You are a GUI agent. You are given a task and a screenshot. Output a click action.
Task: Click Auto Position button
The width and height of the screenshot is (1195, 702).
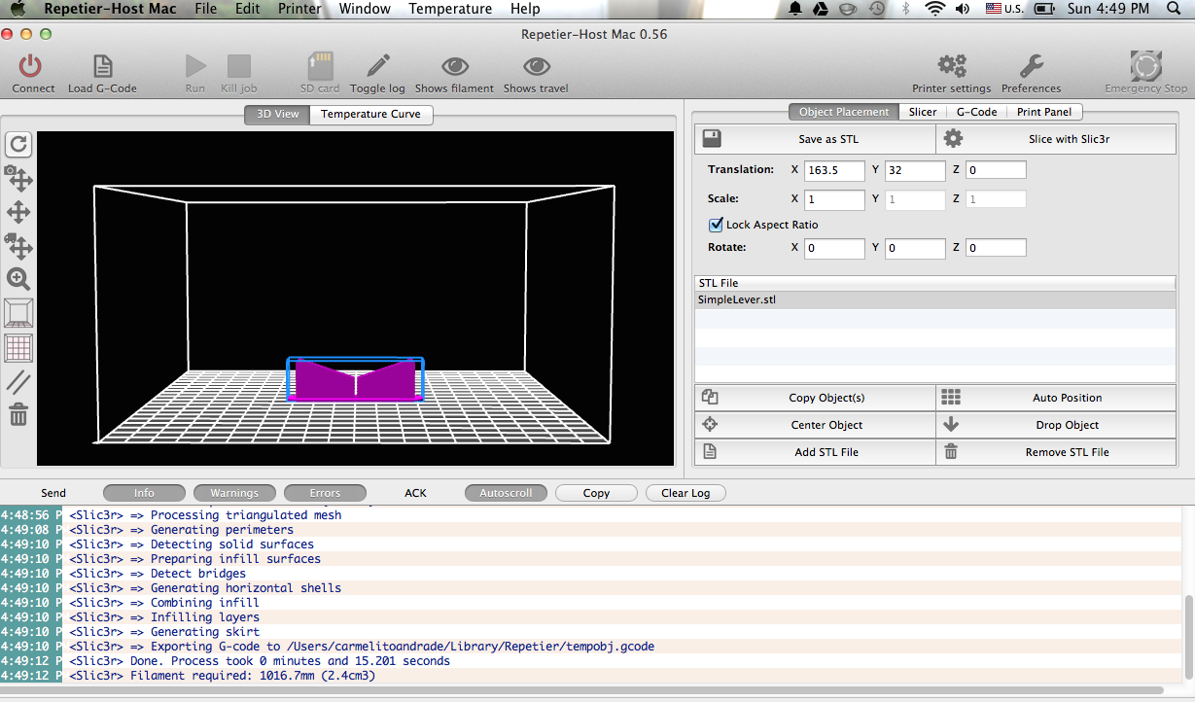click(x=1056, y=398)
